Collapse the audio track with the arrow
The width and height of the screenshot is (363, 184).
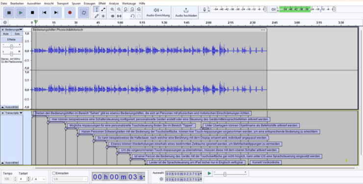pyautogui.click(x=2, y=107)
